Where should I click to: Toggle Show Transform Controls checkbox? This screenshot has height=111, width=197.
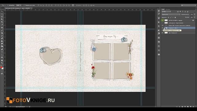pos(24,6)
